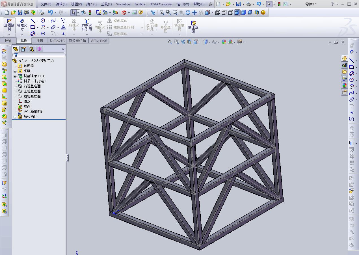Click the side panel collapse handle

click(x=67, y=158)
